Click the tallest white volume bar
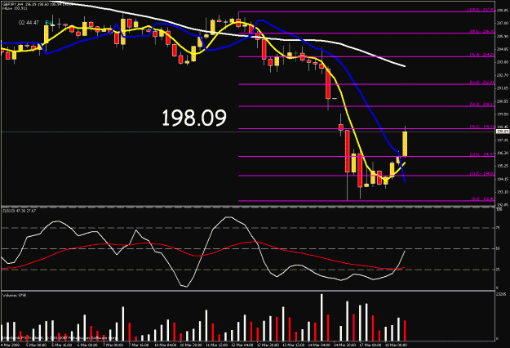 tap(322, 317)
